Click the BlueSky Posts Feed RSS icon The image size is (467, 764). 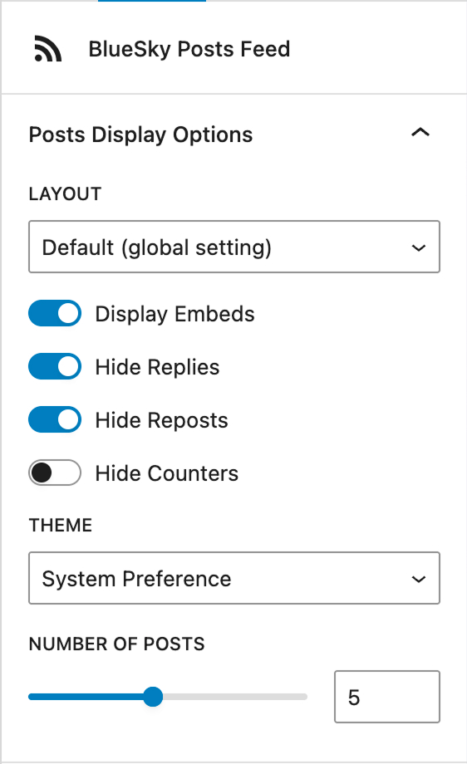point(48,49)
